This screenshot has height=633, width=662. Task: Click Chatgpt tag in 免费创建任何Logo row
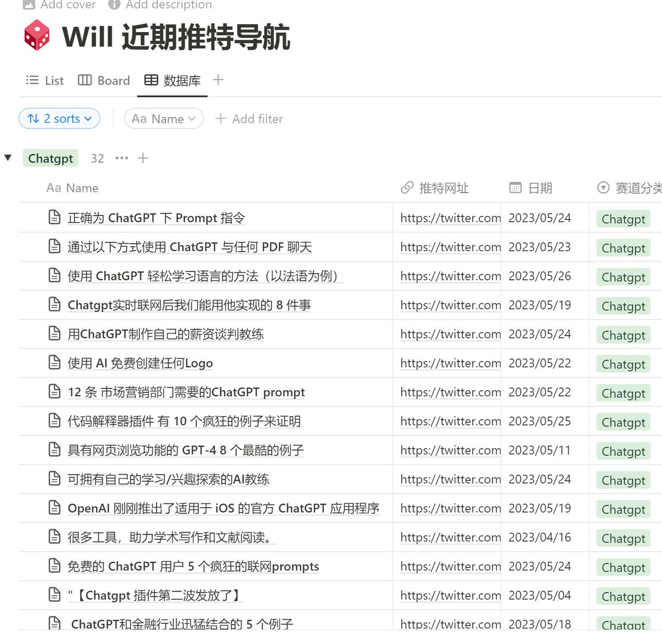623,364
